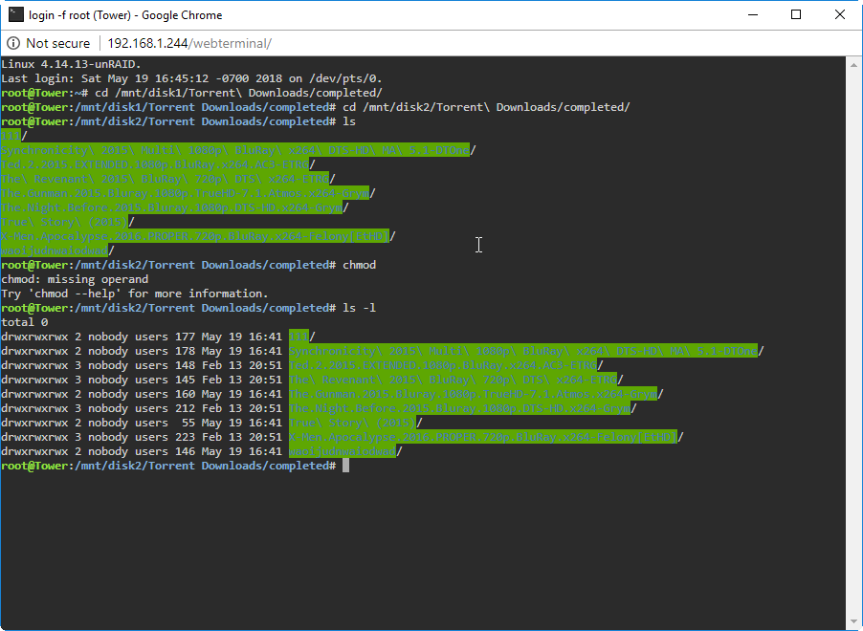Click Ted.2.2015.EXTENDED folder in first ls output
Viewport: 863px width, 631px height.
155,163
